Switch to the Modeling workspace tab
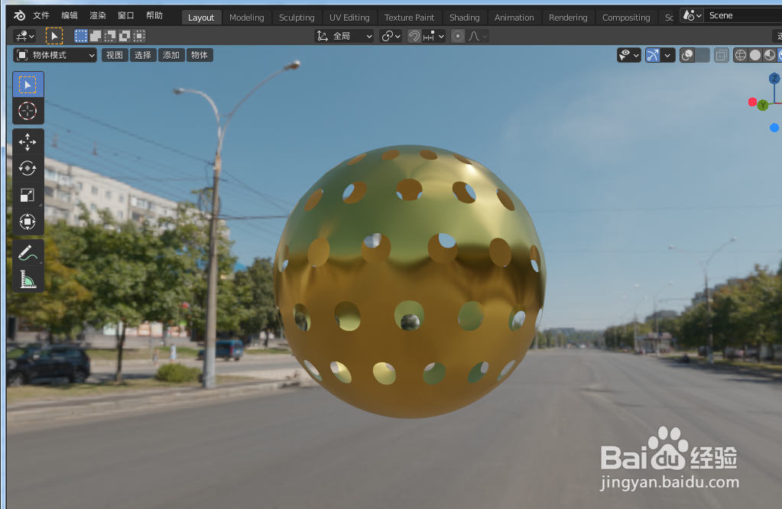The height and width of the screenshot is (509, 782). 246,18
